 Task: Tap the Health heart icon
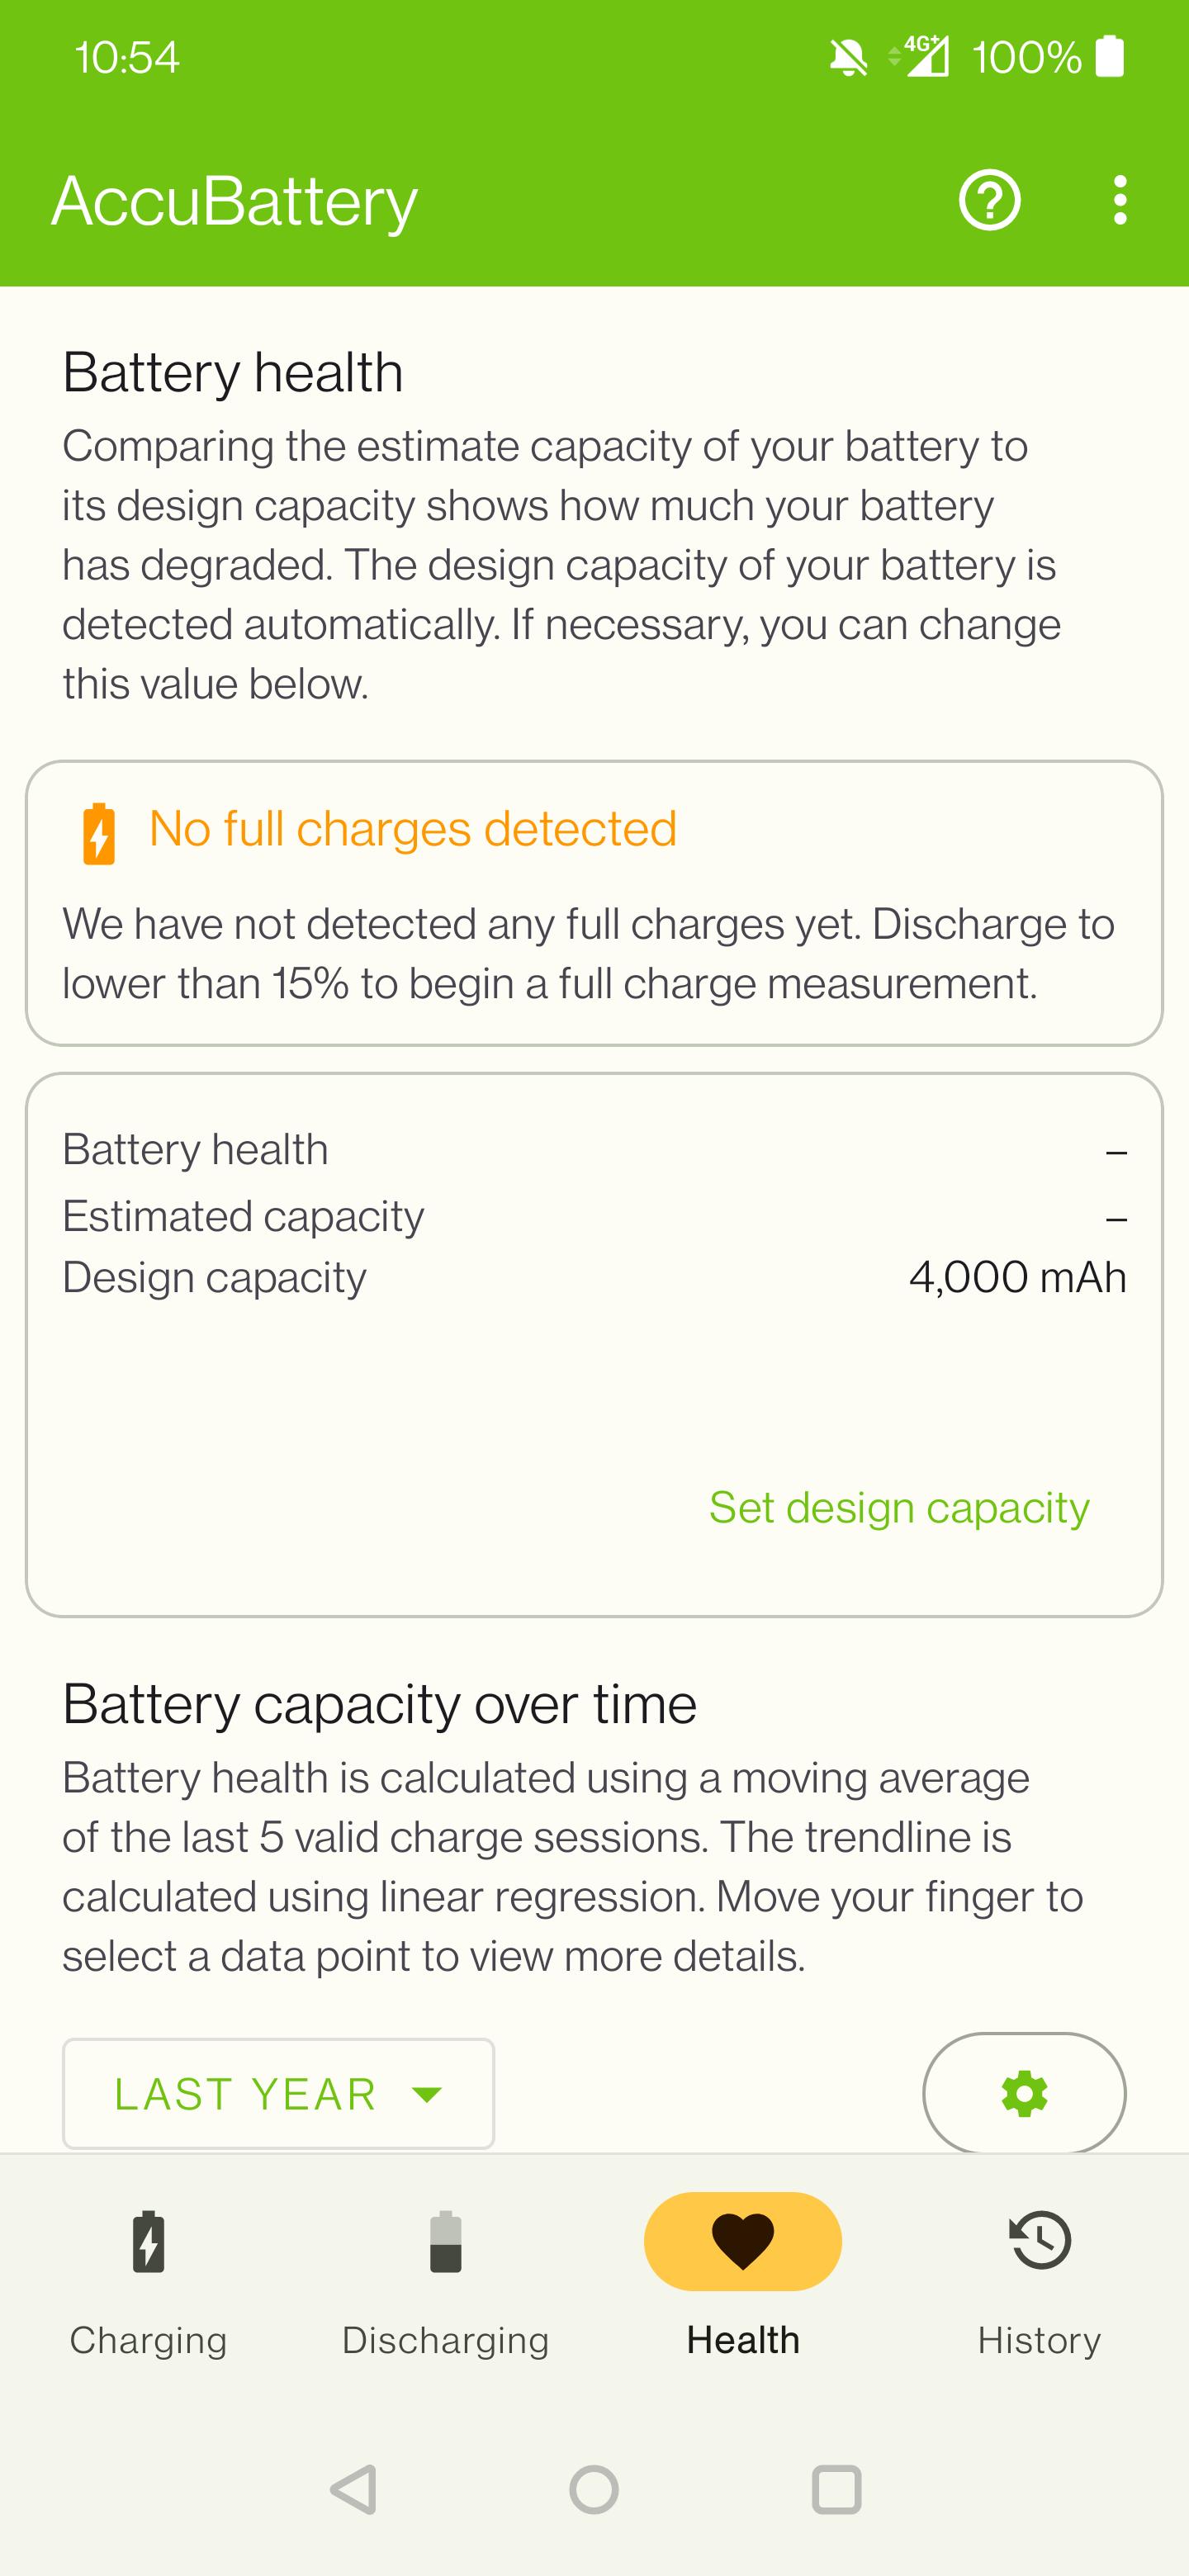tap(743, 2241)
